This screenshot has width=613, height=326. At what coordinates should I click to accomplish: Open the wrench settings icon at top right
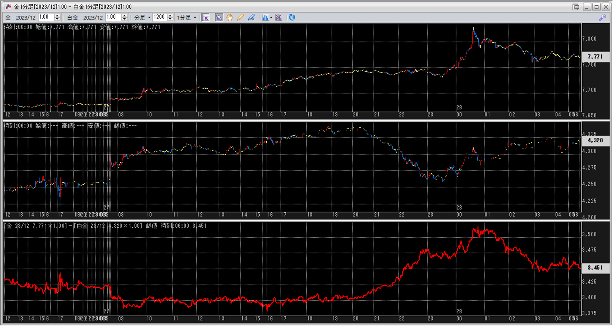[602, 17]
